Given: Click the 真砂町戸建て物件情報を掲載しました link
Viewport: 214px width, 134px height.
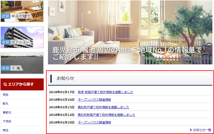Looking at the screenshot, I should point(103,107).
